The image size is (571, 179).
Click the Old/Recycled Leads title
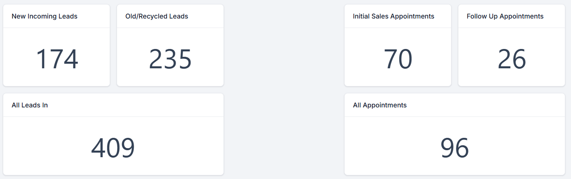point(157,16)
